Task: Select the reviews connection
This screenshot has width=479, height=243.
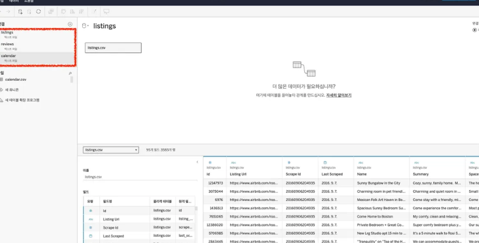Action: point(37,46)
